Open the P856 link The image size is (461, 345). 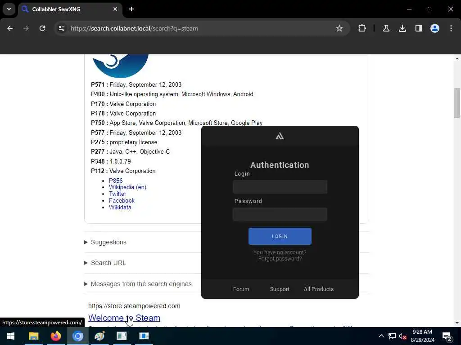point(116,181)
